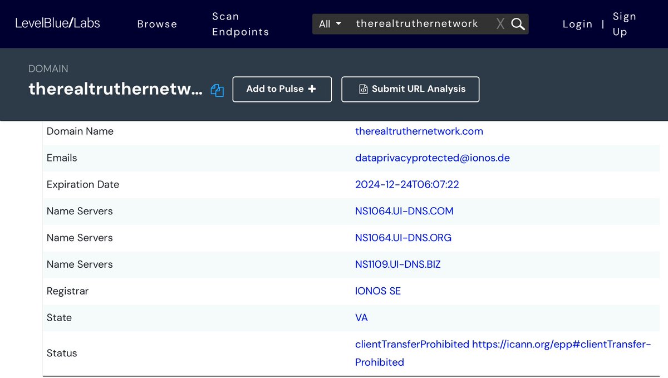This screenshot has height=378, width=668.
Task: Open the Browse menu item
Action: (x=157, y=24)
